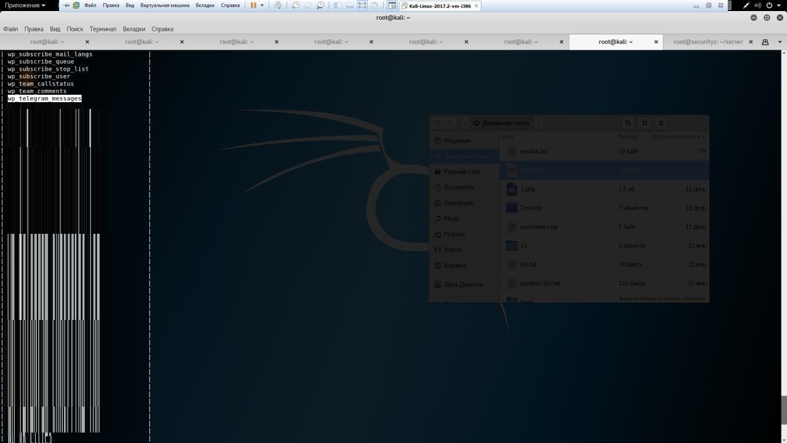
Task: Toggle the VMware library sidebar view icon
Action: 338,5
